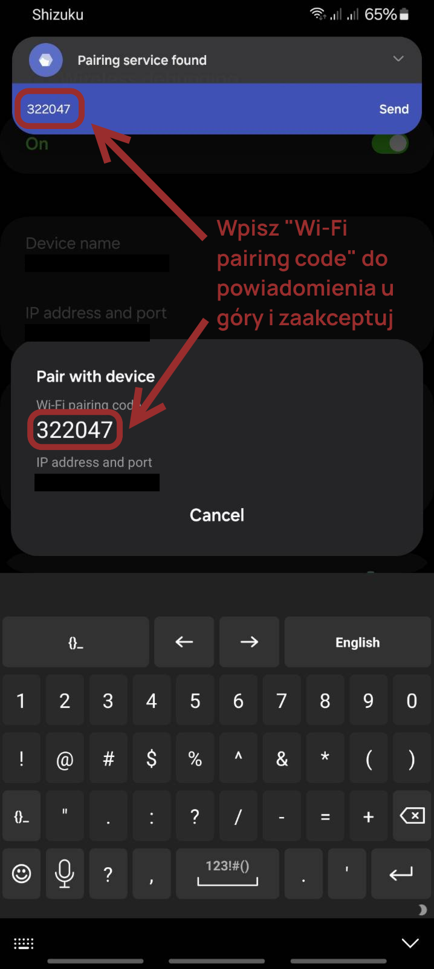Expand the Pairing service found notification chevron
434x969 pixels.
click(398, 59)
